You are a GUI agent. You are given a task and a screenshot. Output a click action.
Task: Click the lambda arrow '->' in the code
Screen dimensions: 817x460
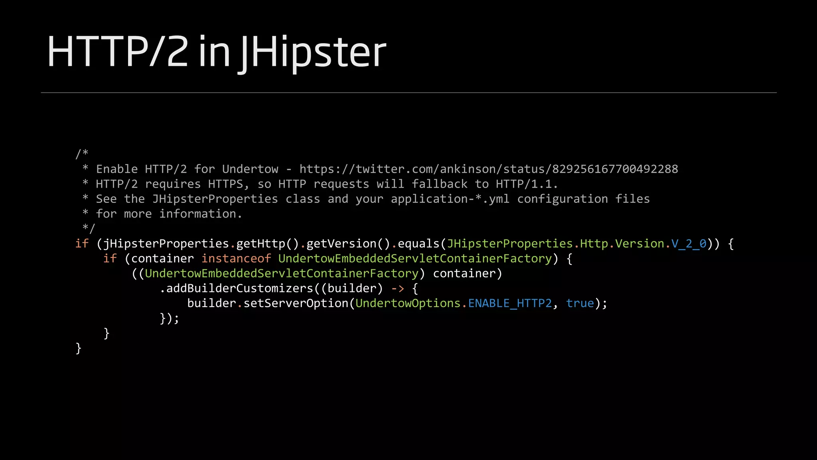point(398,288)
